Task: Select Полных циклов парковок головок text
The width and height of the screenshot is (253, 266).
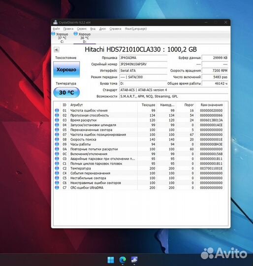Action: (96, 164)
